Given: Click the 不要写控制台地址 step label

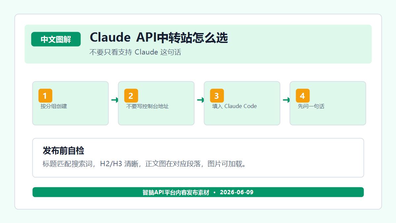Looking at the screenshot, I should pos(148,106).
